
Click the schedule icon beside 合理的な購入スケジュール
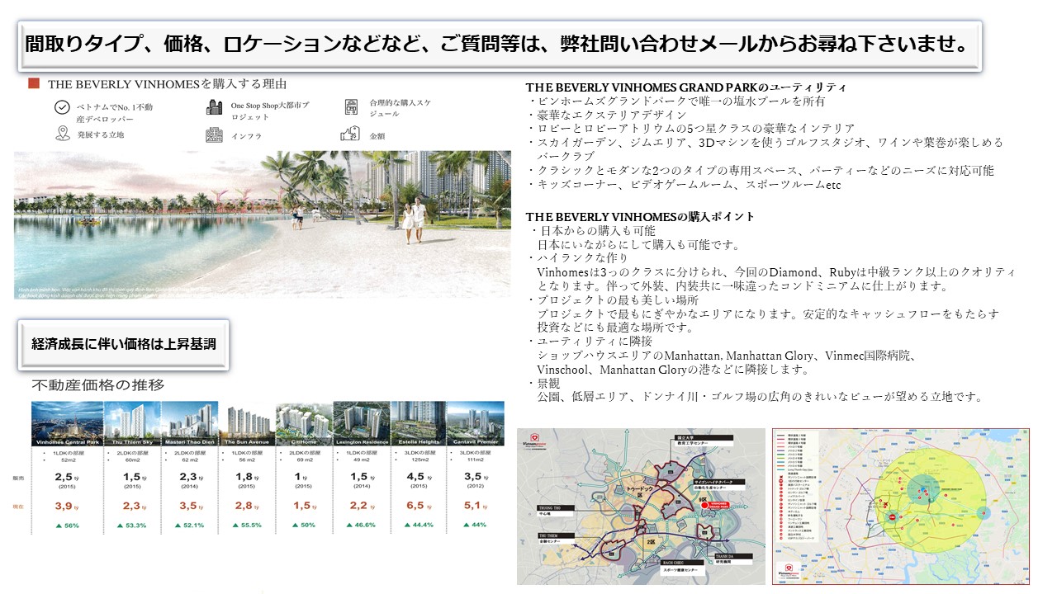tap(351, 107)
